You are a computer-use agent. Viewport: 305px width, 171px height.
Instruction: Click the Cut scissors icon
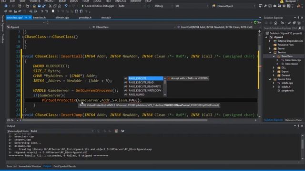[50, 6]
